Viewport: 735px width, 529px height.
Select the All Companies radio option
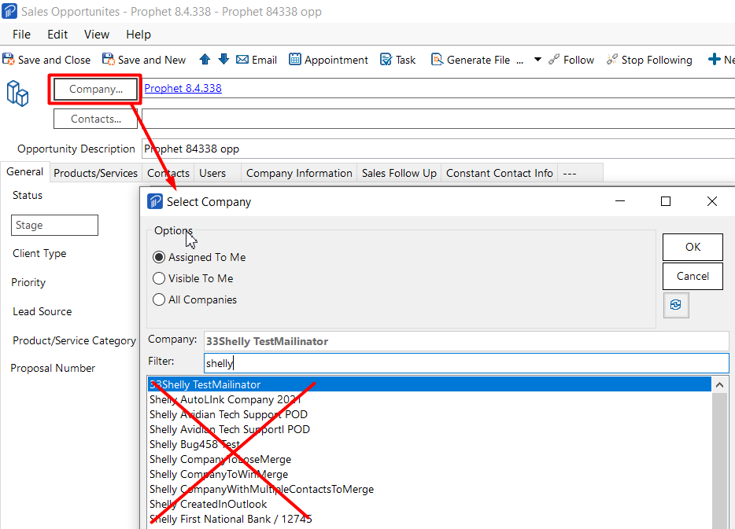click(159, 299)
